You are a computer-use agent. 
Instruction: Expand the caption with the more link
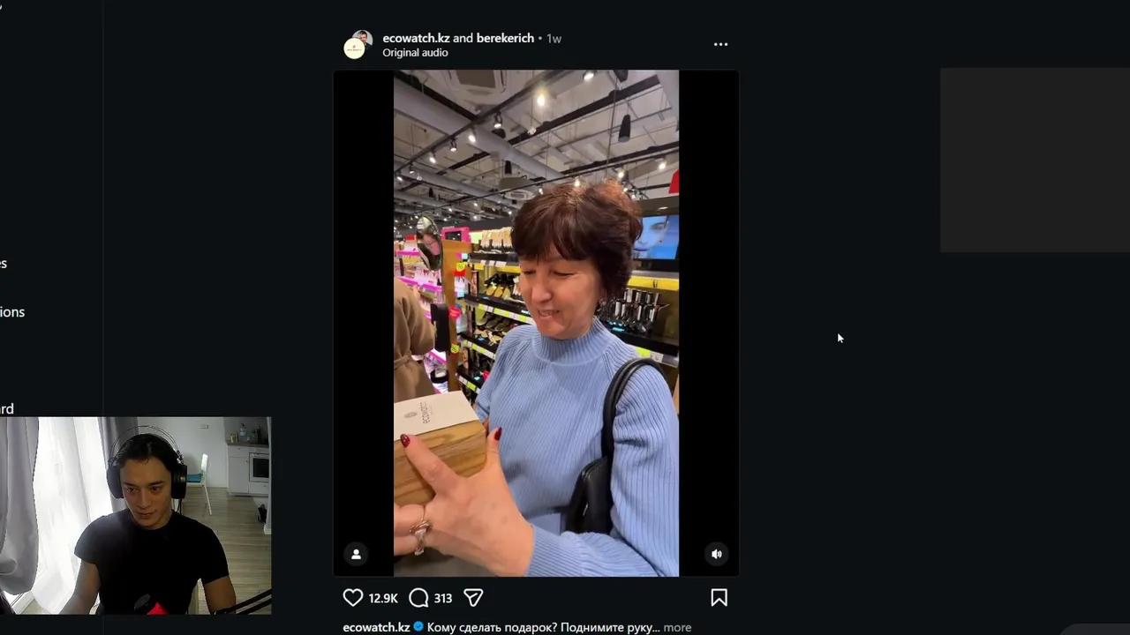(677, 628)
